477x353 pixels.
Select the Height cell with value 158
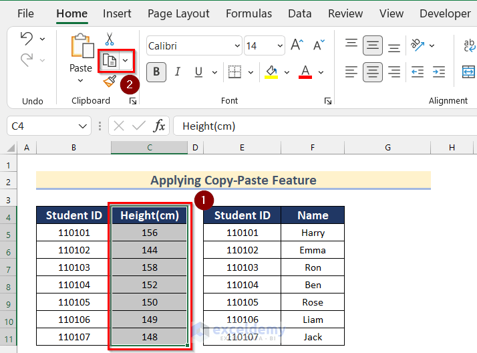tap(150, 267)
